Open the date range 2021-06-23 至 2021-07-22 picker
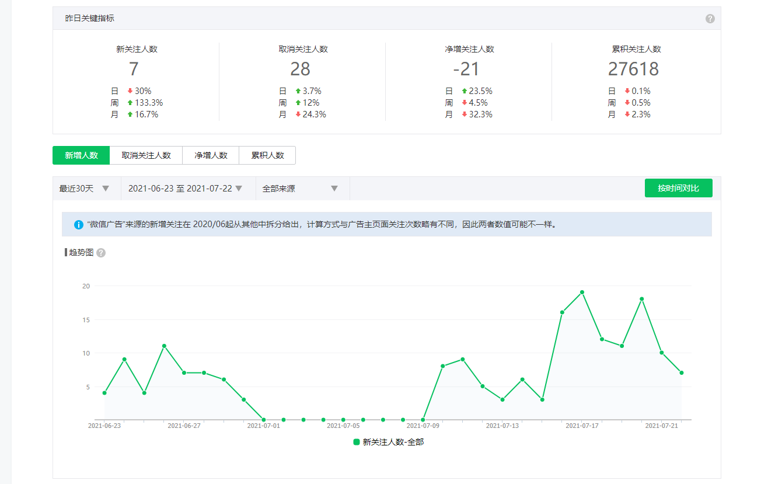The width and height of the screenshot is (761, 484). [x=188, y=189]
